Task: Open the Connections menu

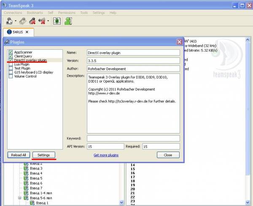Action: [x=13, y=13]
